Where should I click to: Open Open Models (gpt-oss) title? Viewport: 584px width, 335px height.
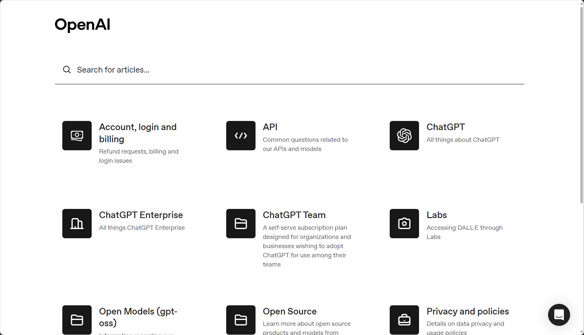click(138, 317)
